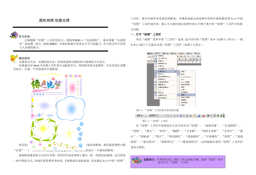Open the 窗口(W) menu
This screenshot has width=256, height=175.
coord(197,53)
